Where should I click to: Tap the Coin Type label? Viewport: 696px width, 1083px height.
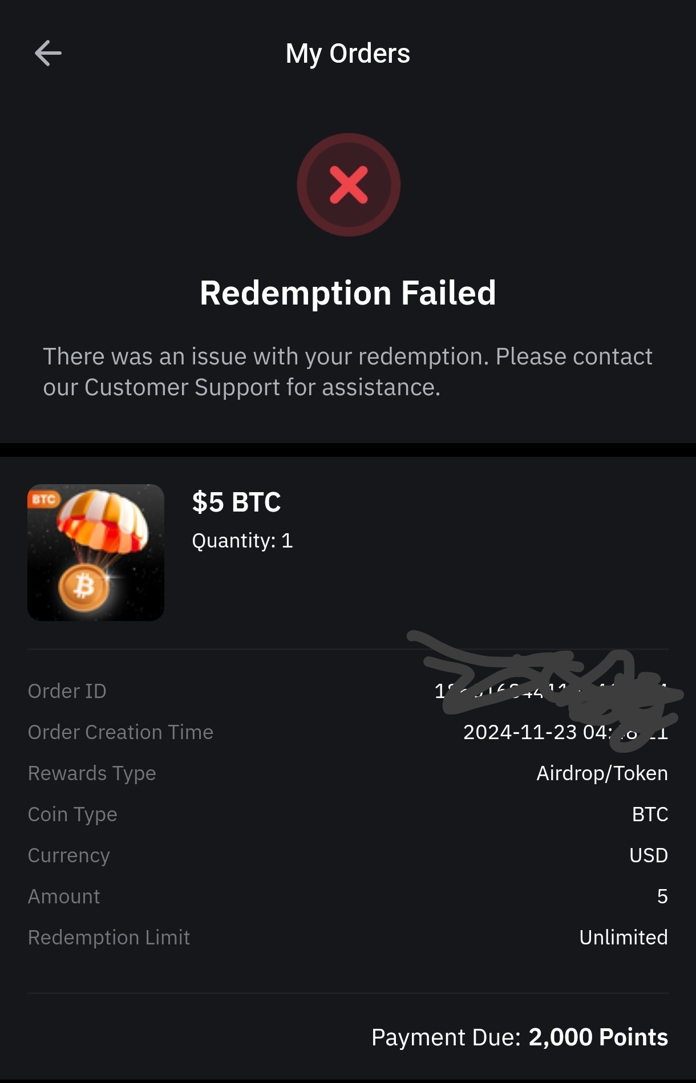click(72, 814)
